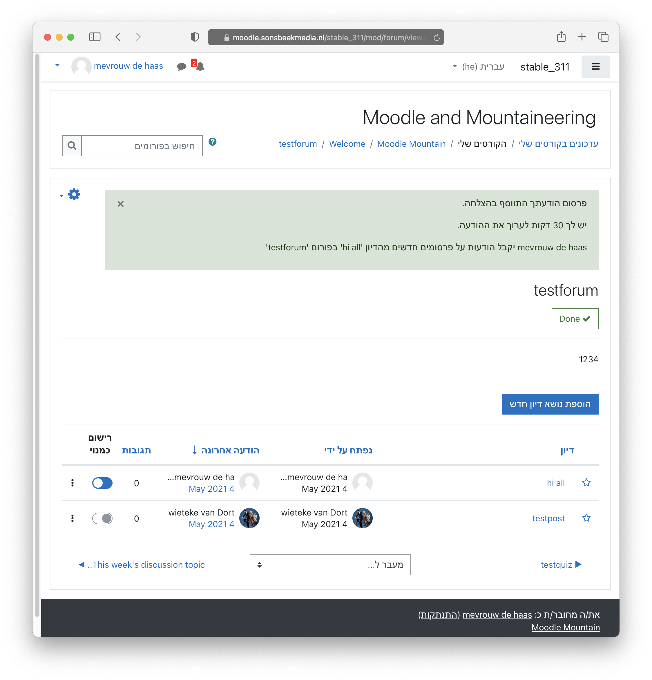Open Moodle Mountain breadcrumb link
652x680 pixels.
tap(411, 144)
